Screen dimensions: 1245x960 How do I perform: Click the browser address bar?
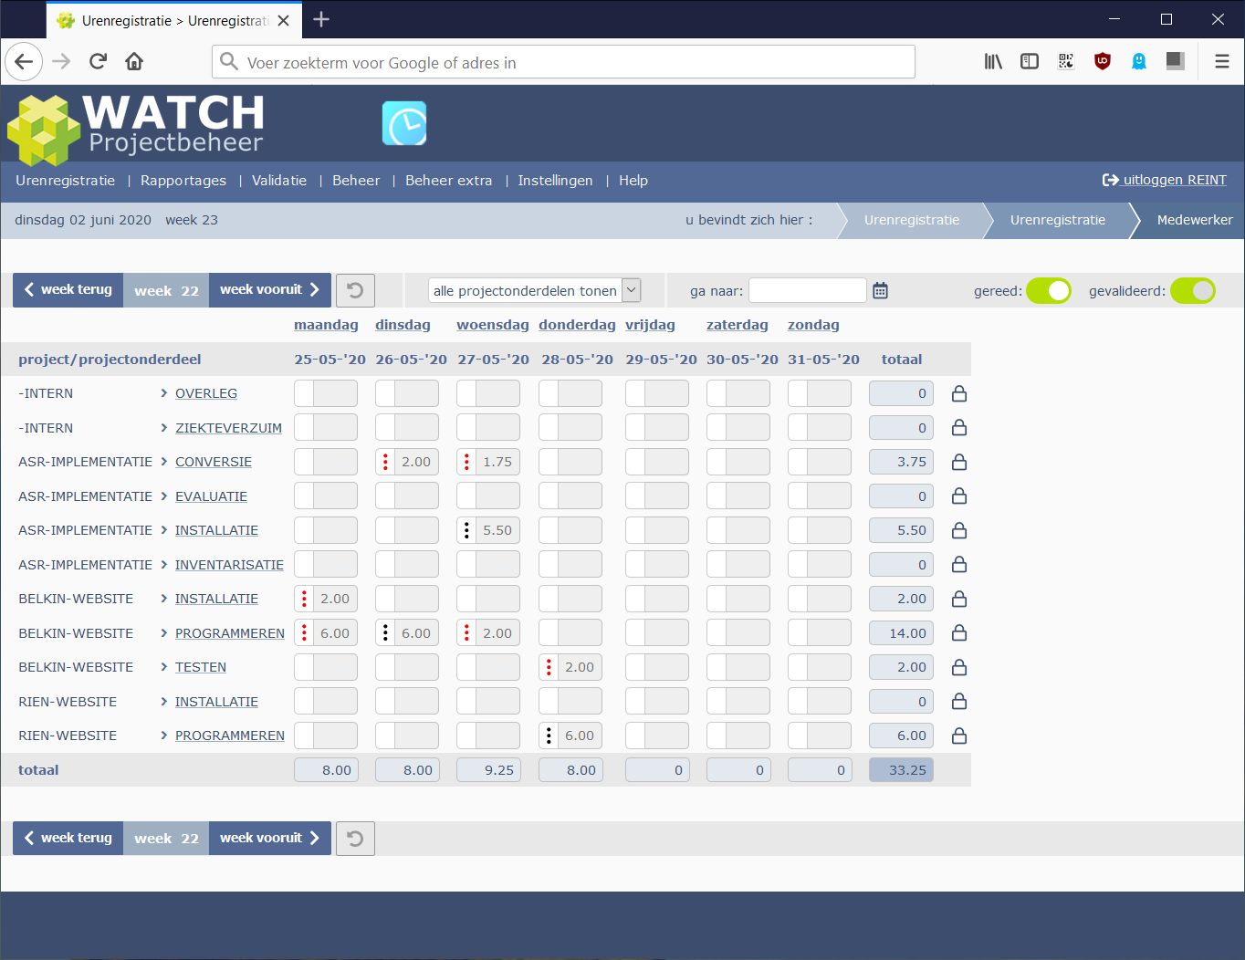[563, 62]
